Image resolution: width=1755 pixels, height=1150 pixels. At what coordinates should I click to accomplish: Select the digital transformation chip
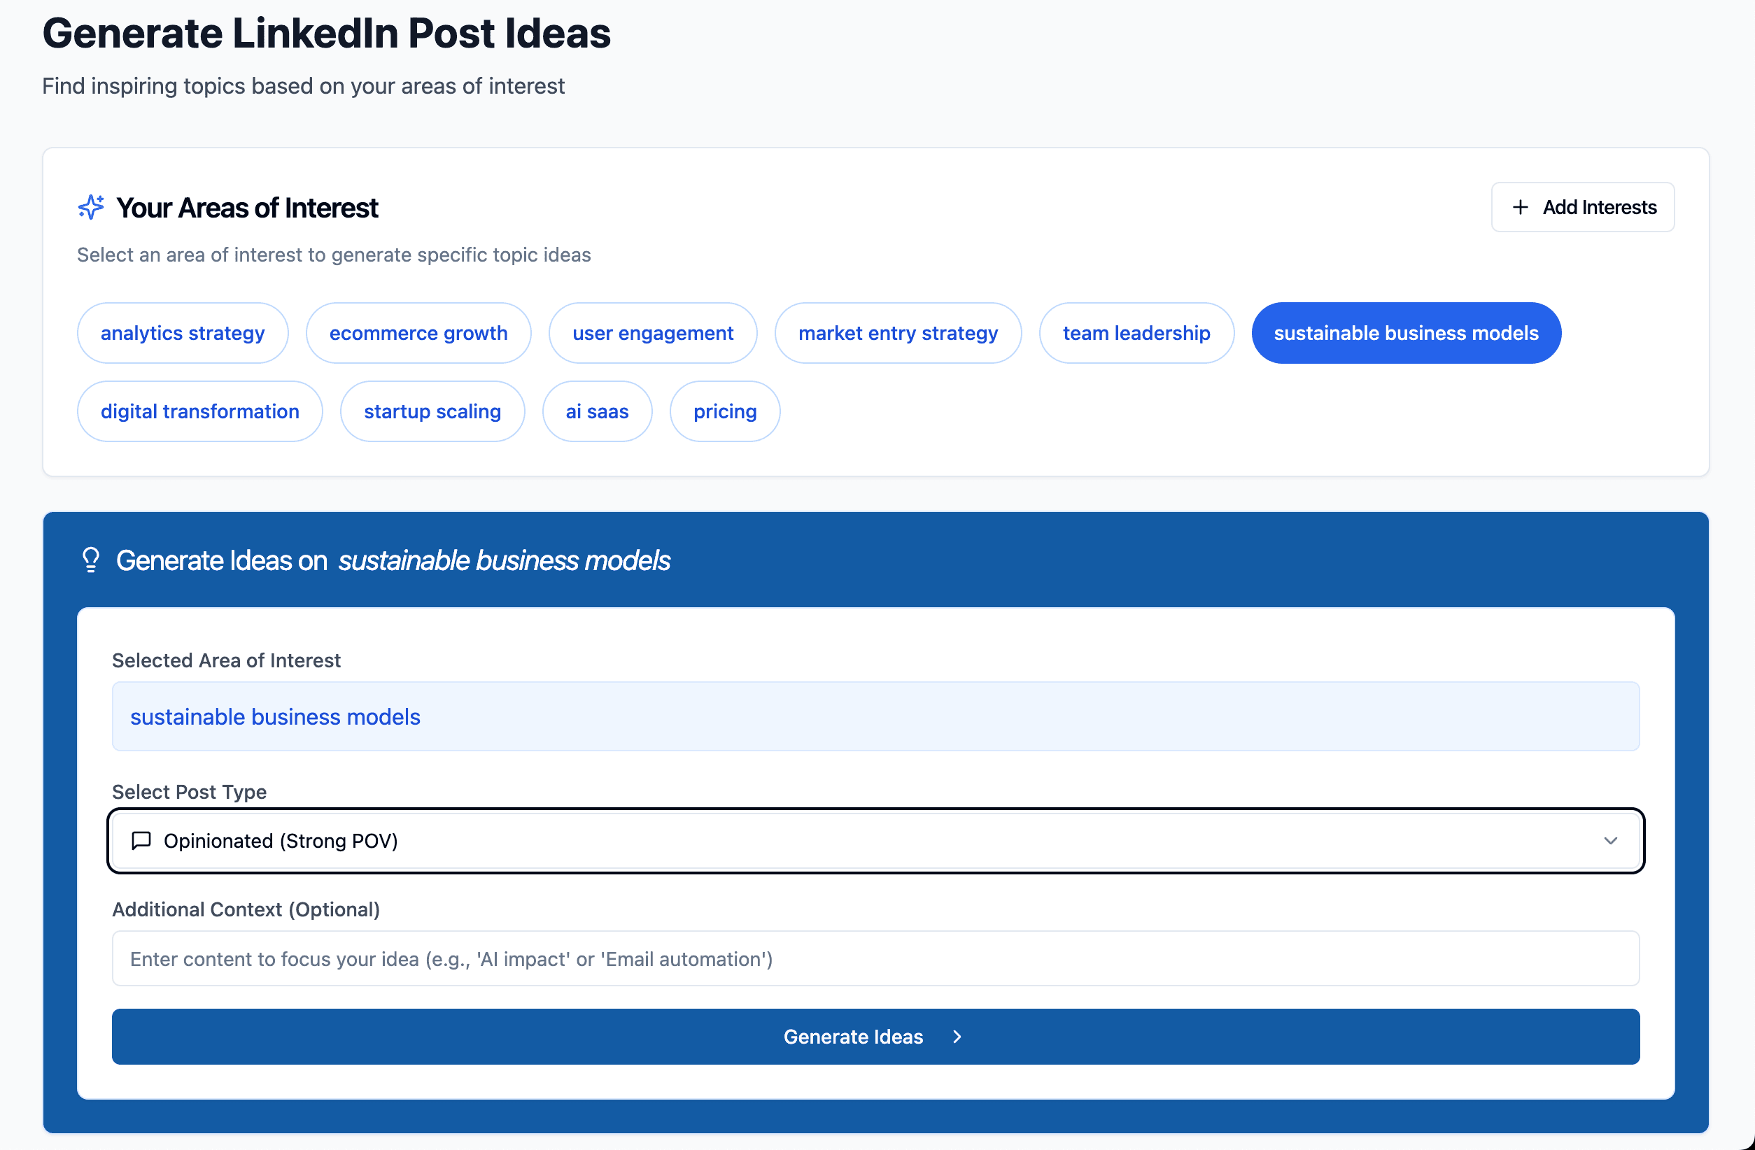[x=200, y=411]
